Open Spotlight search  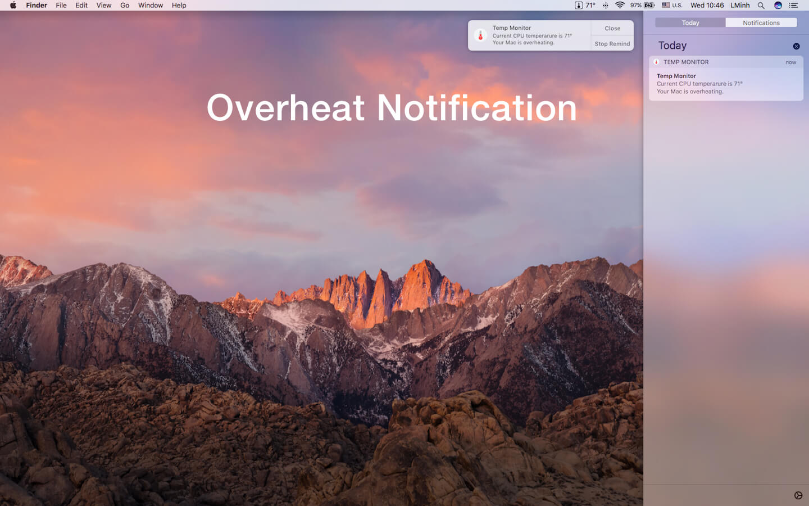point(761,5)
